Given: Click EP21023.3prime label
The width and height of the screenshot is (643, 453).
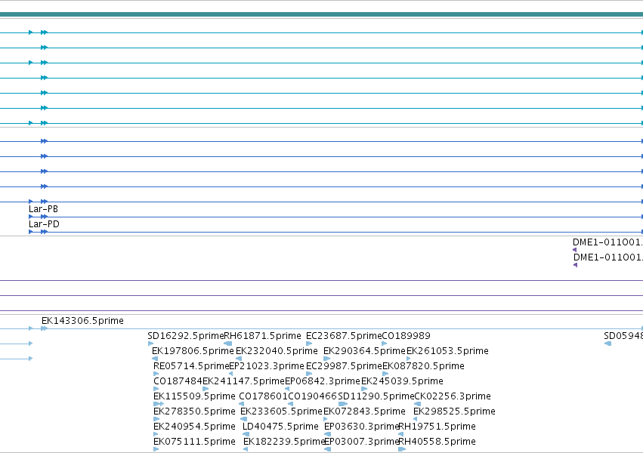Looking at the screenshot, I should 267,366.
